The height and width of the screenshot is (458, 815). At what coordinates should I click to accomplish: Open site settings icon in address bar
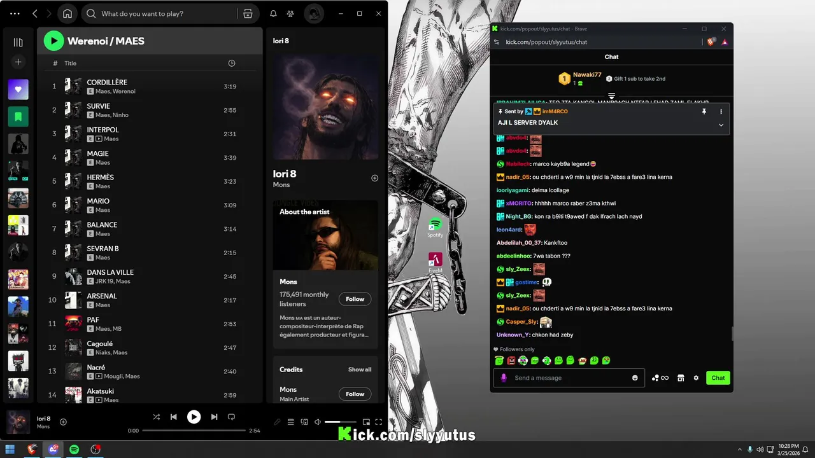497,42
